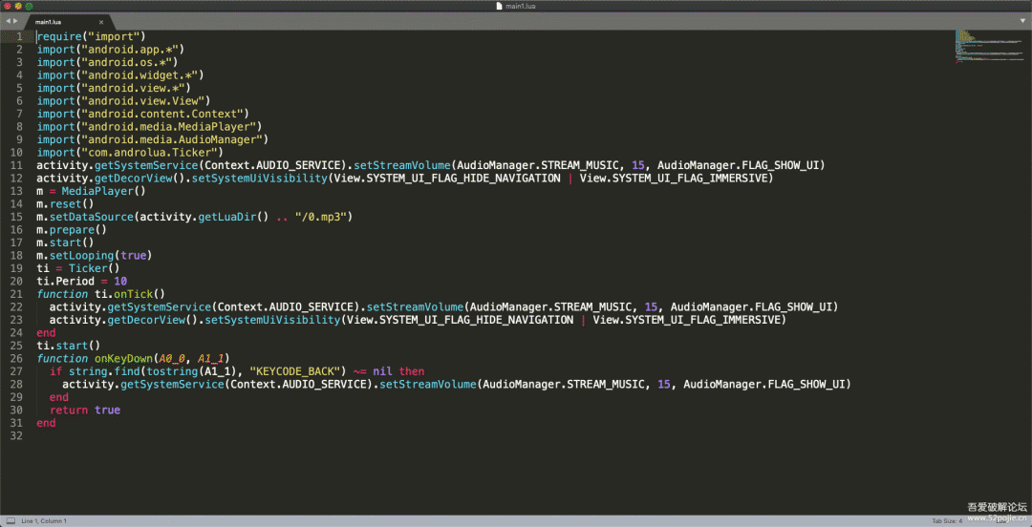The height and width of the screenshot is (527, 1032).
Task: Close the main1.lua tab with its x
Action: pos(101,21)
